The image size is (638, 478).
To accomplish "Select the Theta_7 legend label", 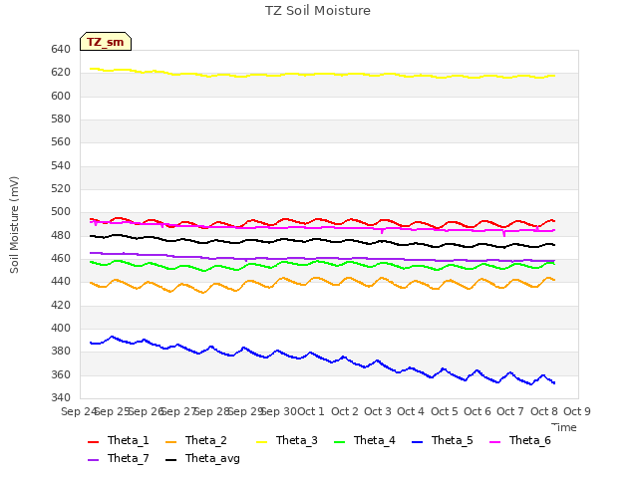I will 129,458.
